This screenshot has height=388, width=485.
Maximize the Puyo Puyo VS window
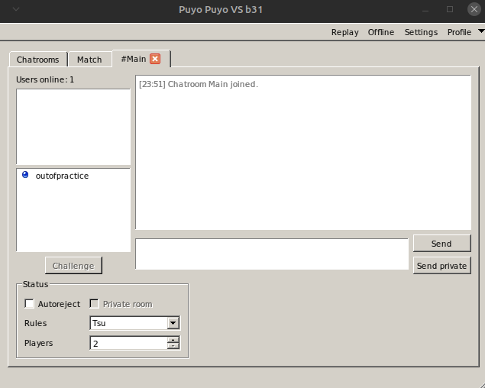pos(450,9)
